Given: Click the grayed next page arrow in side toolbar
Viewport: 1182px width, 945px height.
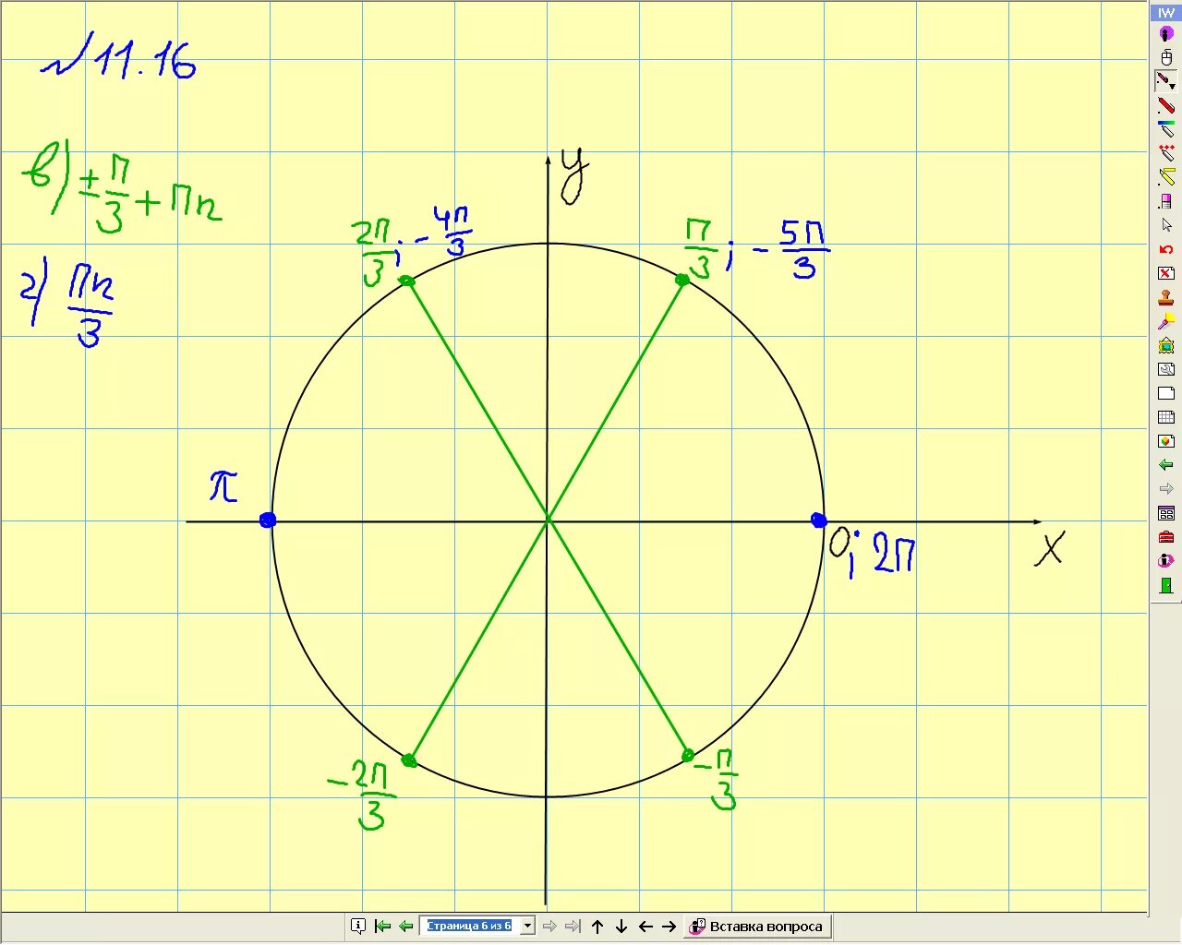Looking at the screenshot, I should [x=1166, y=489].
